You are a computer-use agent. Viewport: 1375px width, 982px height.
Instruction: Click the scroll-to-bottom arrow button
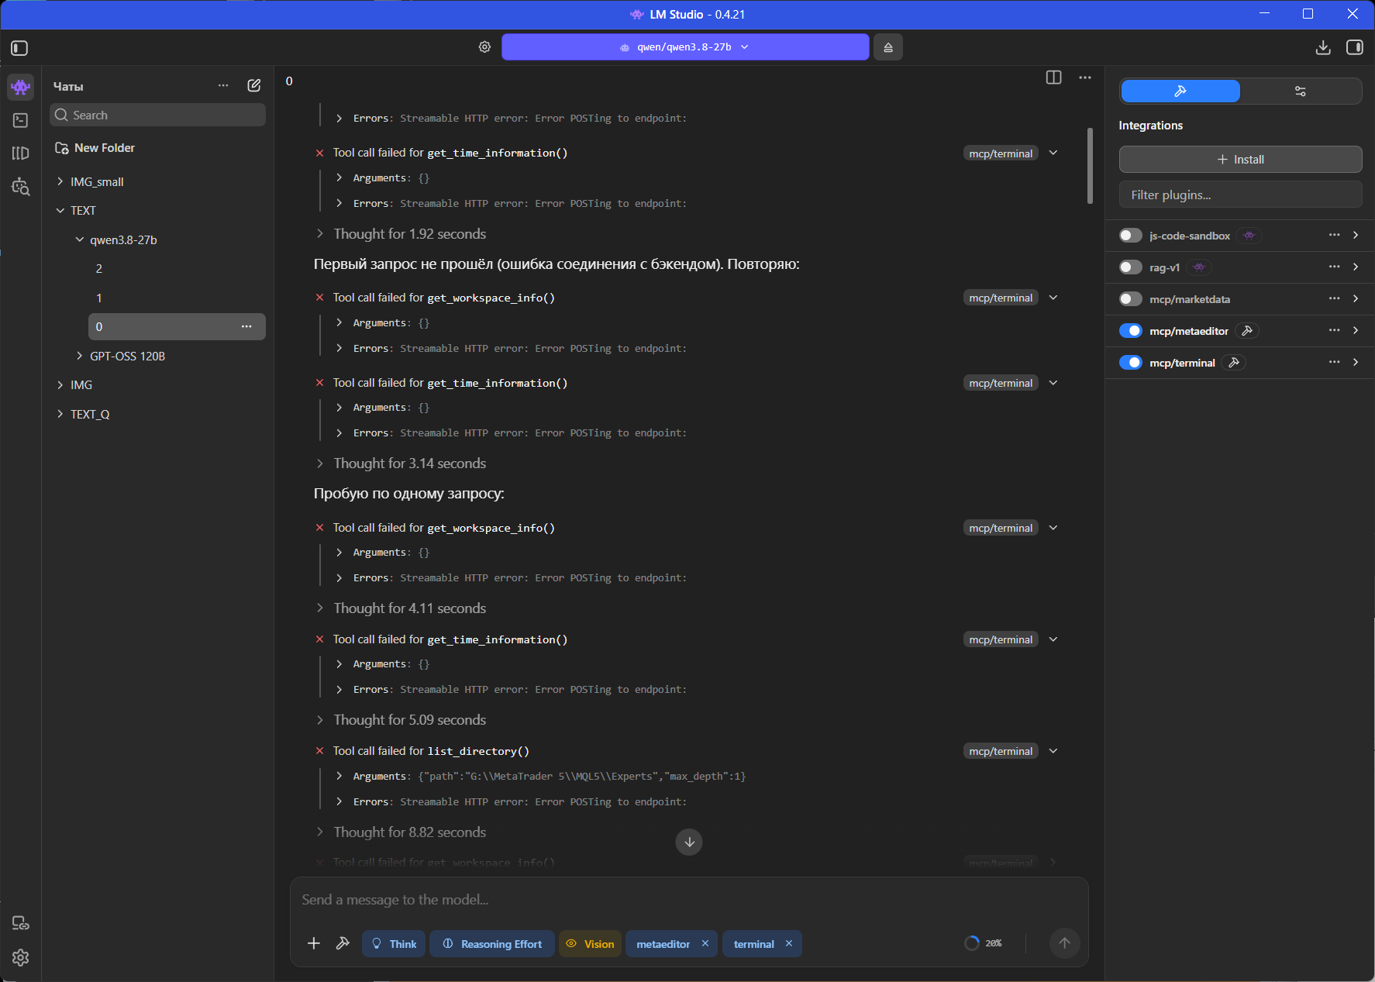point(689,842)
